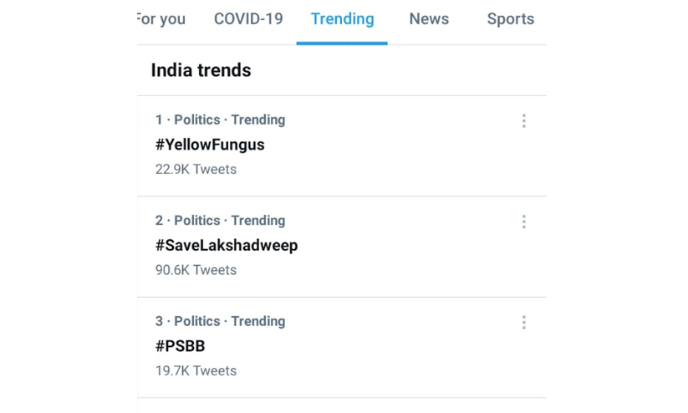Click empty row space right of #PSBB
The width and height of the screenshot is (688, 413).
coord(376,347)
